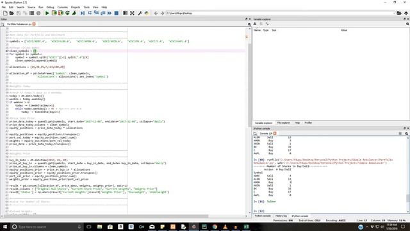
Task: Step return debugger icon
Action: [102, 13]
